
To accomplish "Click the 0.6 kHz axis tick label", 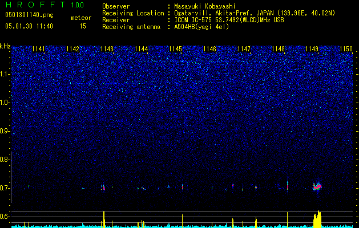I will tap(5, 217).
